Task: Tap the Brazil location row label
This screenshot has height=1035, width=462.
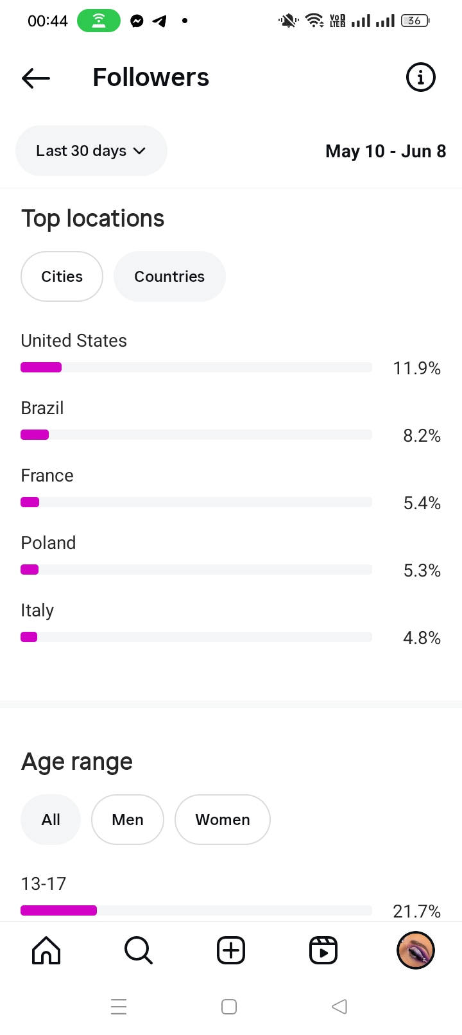Action: 42,408
